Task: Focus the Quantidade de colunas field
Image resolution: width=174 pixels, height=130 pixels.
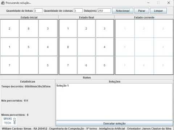Action: tap(78, 11)
